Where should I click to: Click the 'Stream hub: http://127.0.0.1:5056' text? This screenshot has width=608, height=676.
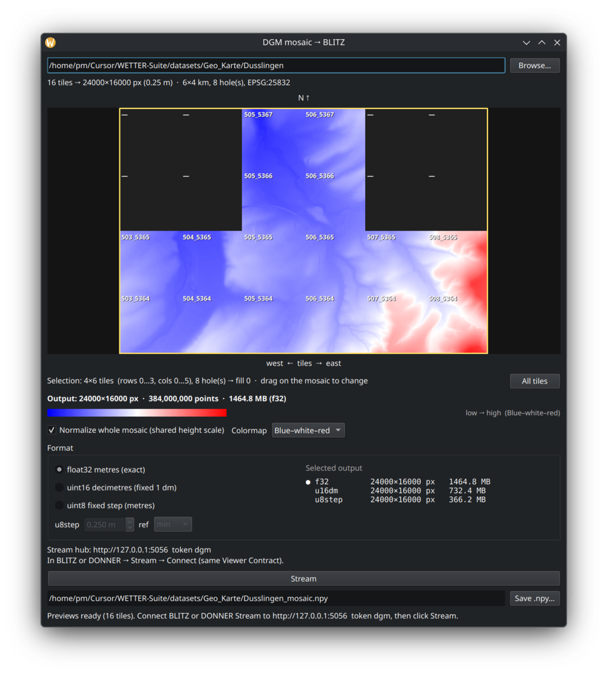click(x=129, y=550)
